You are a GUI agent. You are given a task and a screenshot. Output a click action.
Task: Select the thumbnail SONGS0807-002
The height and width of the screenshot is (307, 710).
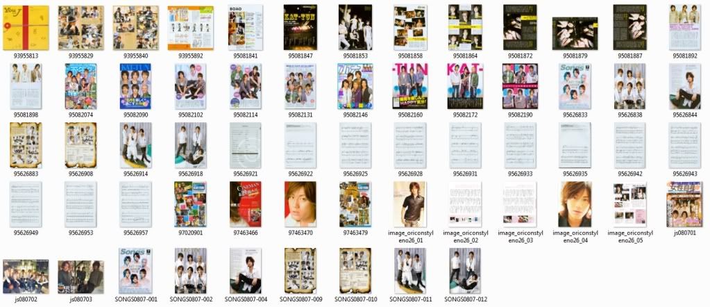tap(191, 271)
